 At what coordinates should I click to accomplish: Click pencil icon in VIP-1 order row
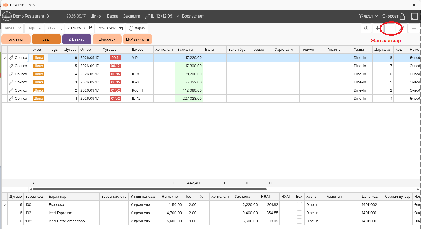[11, 58]
